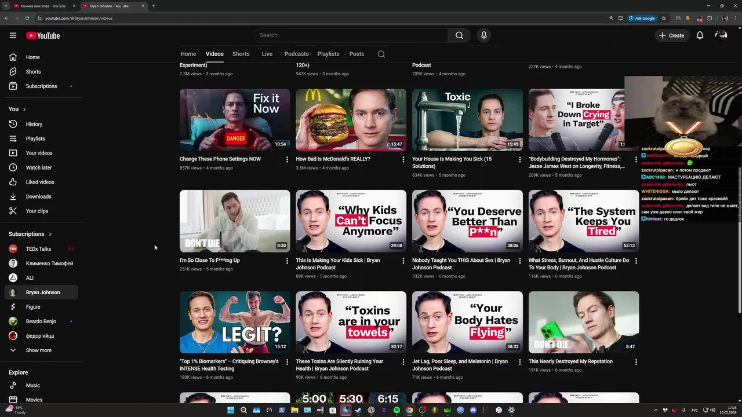742x417 pixels.
Task: Open Bryan Johnson subscription
Action: (41, 292)
